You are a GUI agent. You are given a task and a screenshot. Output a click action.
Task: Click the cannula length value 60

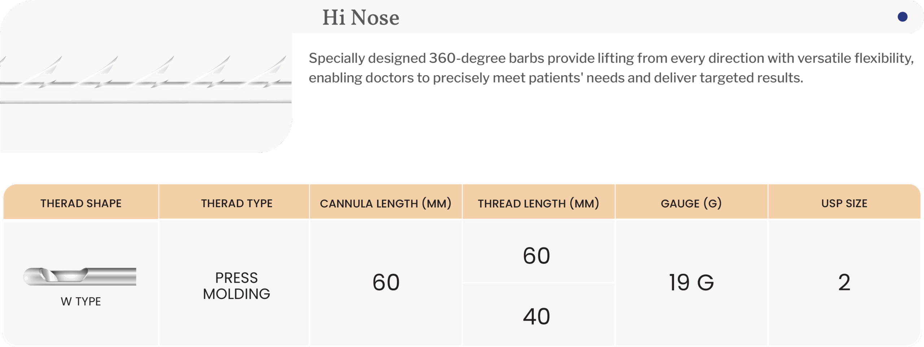[386, 282]
